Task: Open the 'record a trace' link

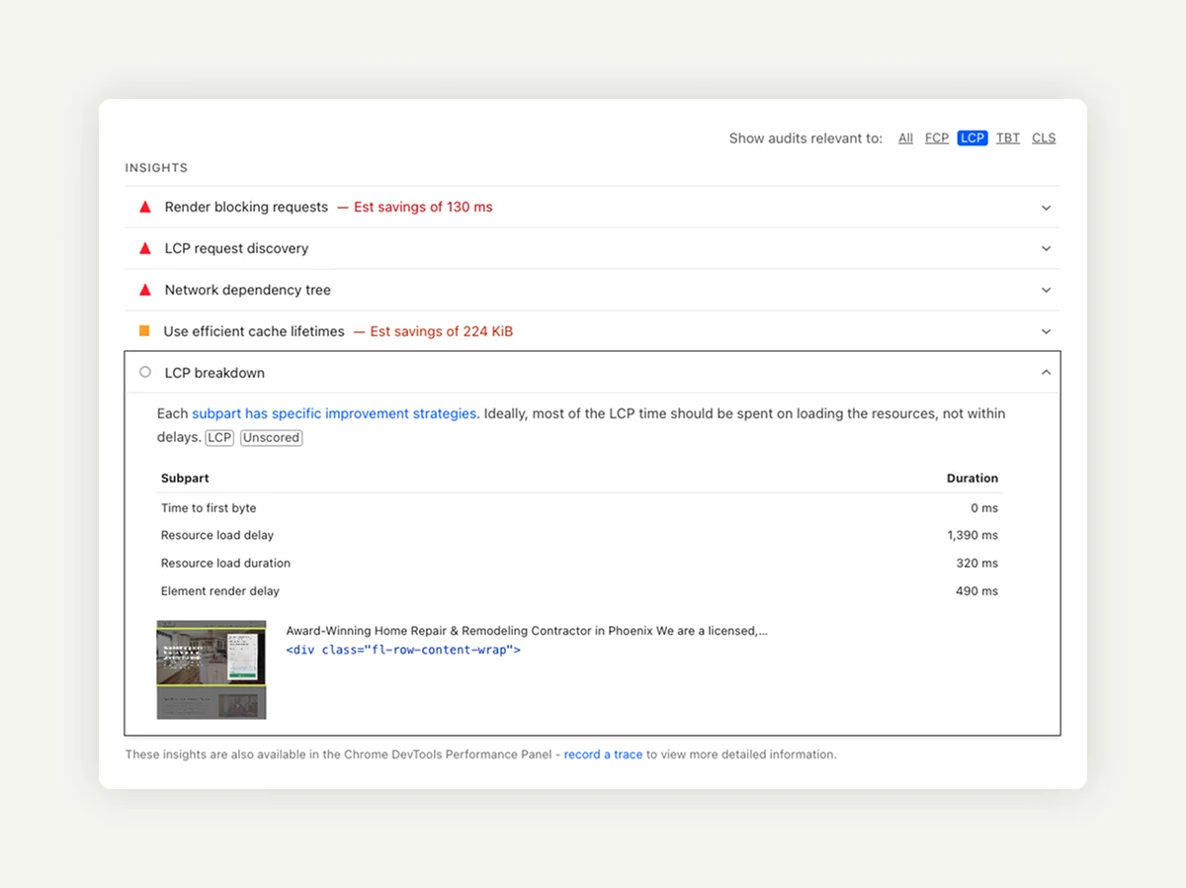Action: pyautogui.click(x=603, y=755)
